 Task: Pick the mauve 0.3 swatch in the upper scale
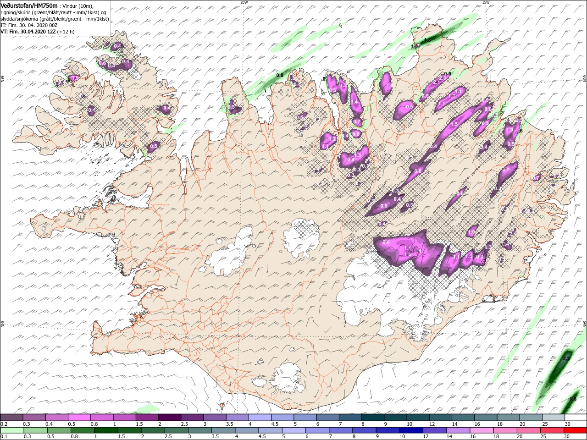[x=34, y=418]
